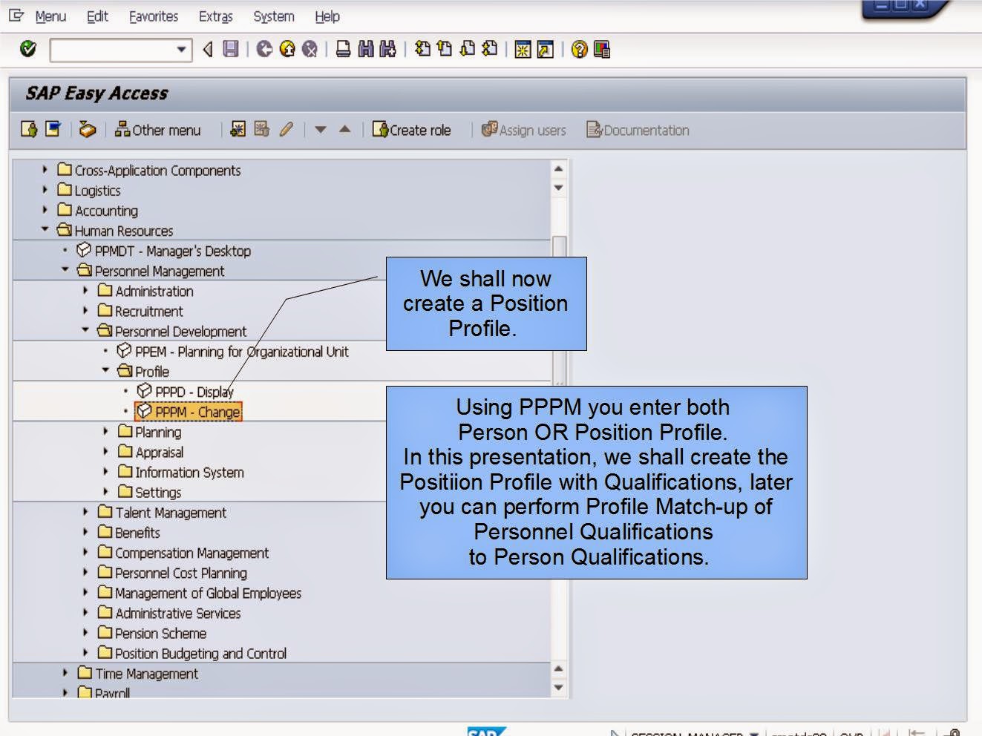Screen dimensions: 982x736
Task: Click the Next Page navigation icon
Action: click(467, 49)
